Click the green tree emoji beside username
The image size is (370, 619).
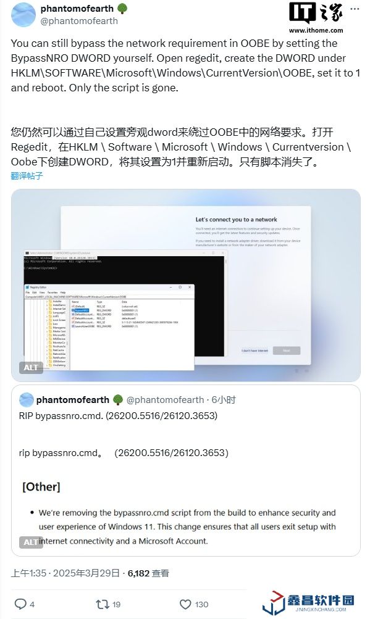click(x=122, y=9)
